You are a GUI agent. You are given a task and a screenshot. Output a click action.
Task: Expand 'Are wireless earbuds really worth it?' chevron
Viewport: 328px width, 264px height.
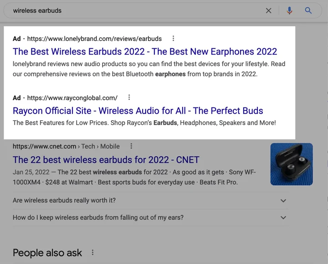283,201
